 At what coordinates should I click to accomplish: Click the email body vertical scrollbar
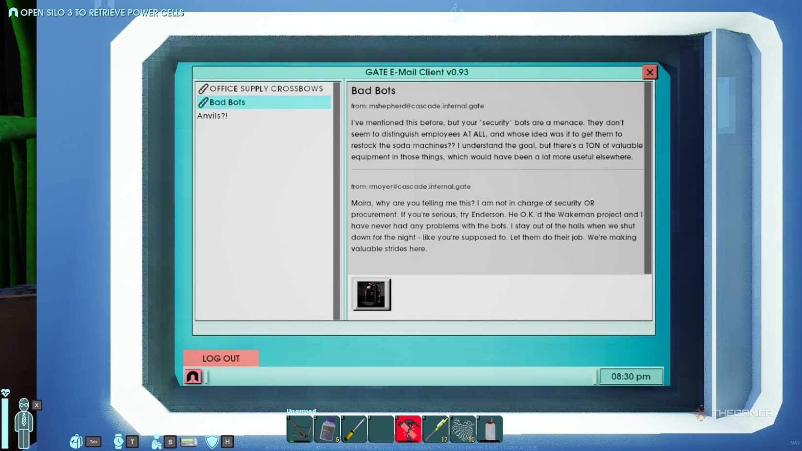point(647,178)
